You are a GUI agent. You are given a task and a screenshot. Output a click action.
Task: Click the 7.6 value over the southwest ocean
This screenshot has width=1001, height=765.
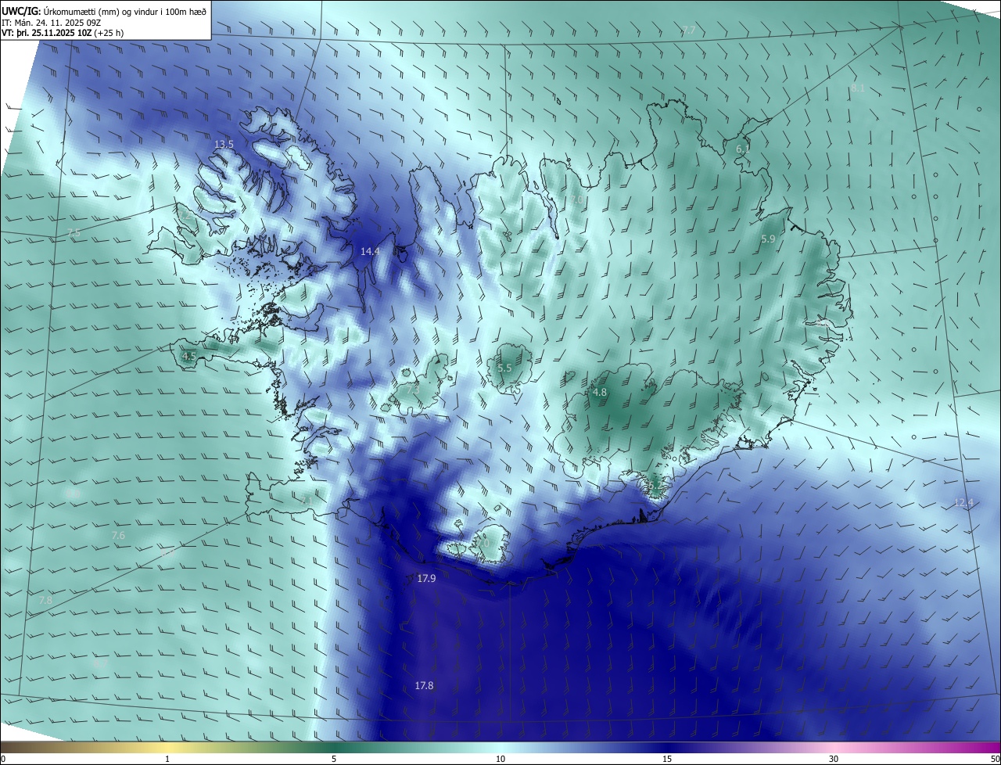point(118,536)
